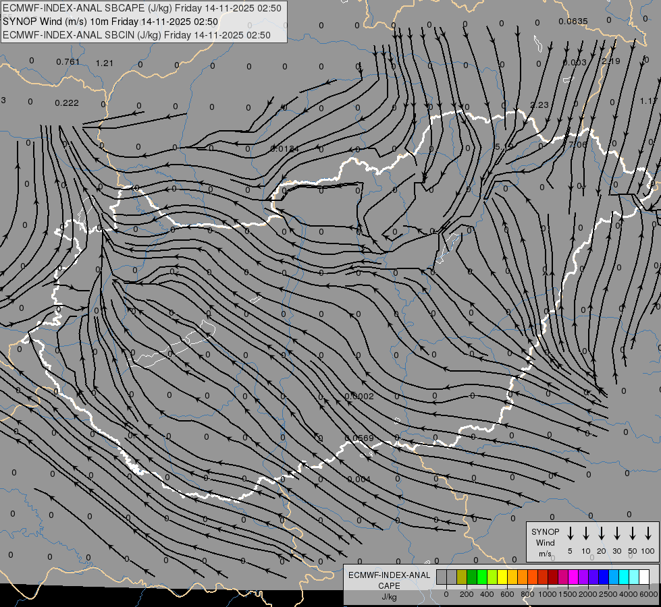Pick the amber swatch in CAPE legend
The image size is (661, 607).
pos(512,577)
